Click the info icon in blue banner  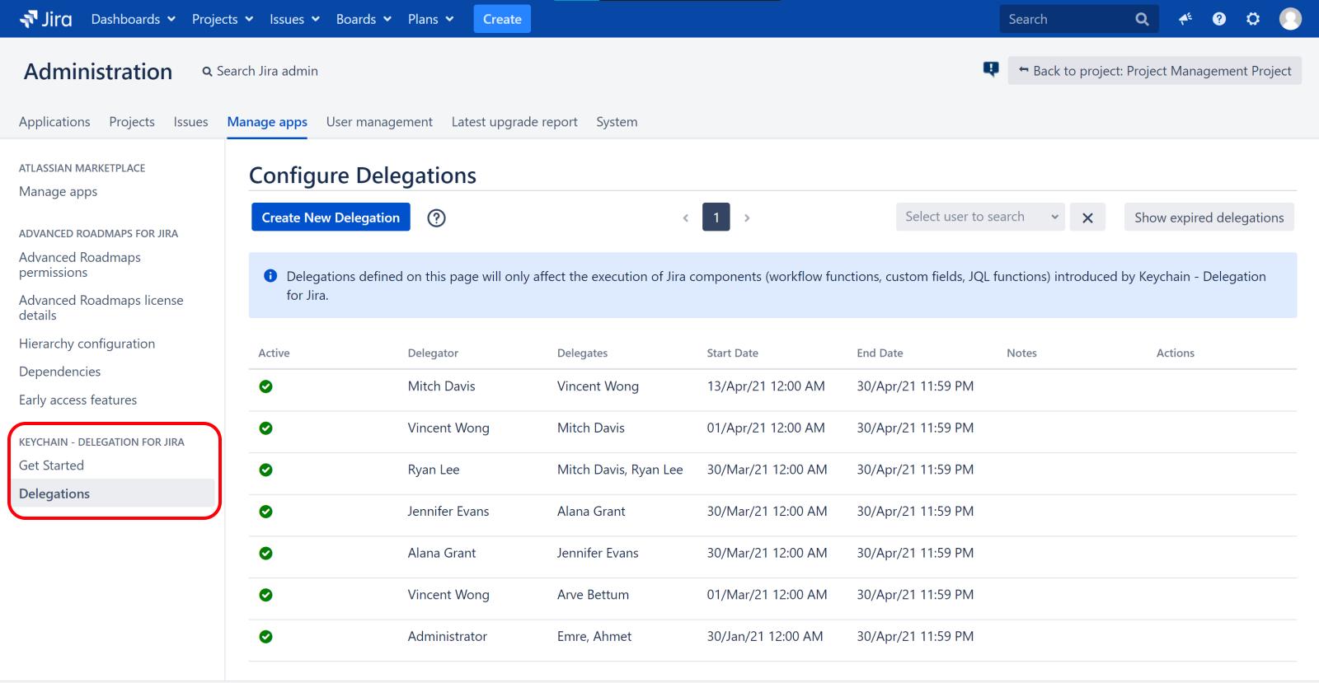(x=270, y=276)
